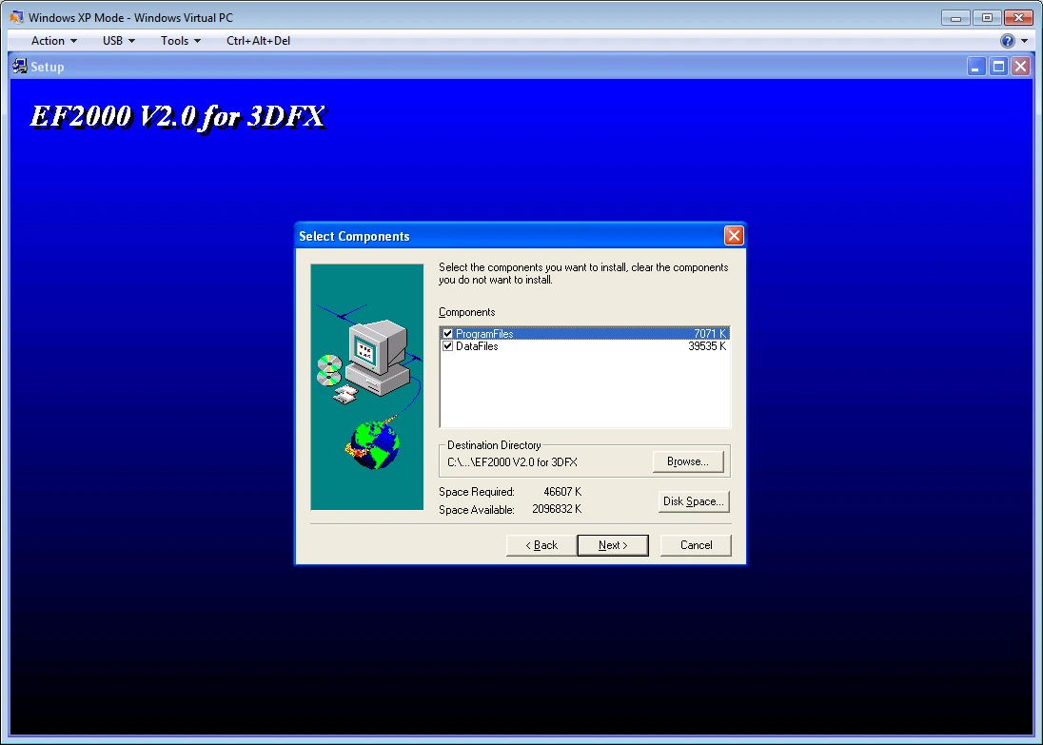The height and width of the screenshot is (745, 1043).
Task: Cancel the EF2000 installation
Action: coord(696,545)
